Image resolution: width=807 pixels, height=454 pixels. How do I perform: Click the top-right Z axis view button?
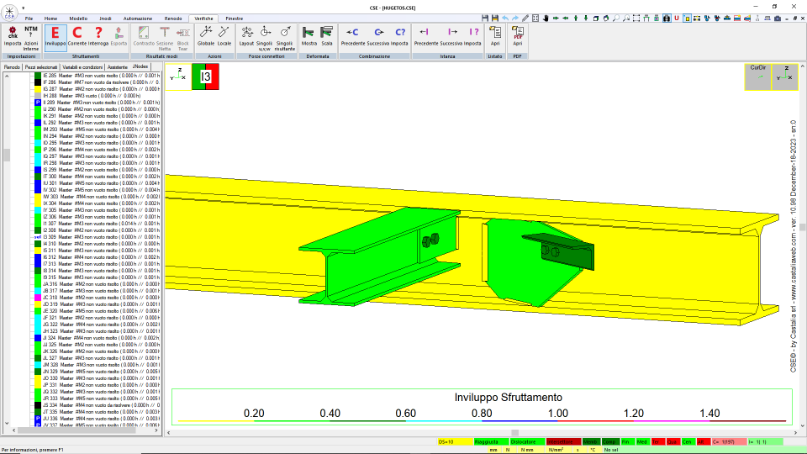785,77
